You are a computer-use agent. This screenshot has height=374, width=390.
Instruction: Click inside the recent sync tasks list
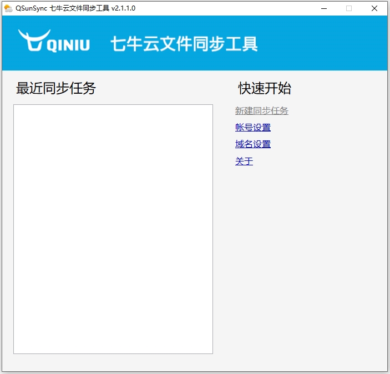(x=113, y=229)
